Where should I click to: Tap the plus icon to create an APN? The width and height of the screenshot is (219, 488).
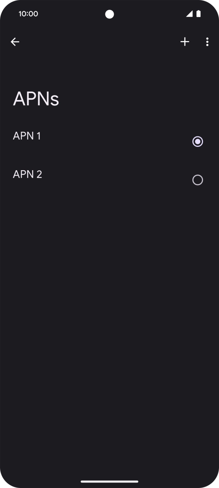coord(184,41)
